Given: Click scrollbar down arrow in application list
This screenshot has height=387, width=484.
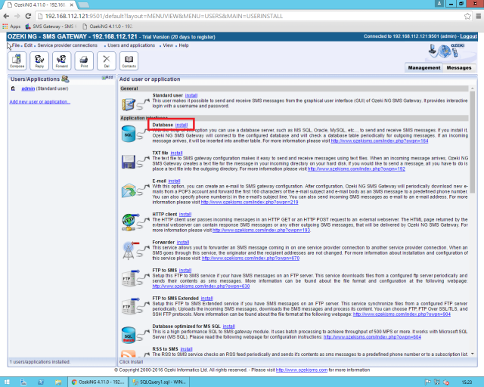Looking at the screenshot, I should point(473,354).
